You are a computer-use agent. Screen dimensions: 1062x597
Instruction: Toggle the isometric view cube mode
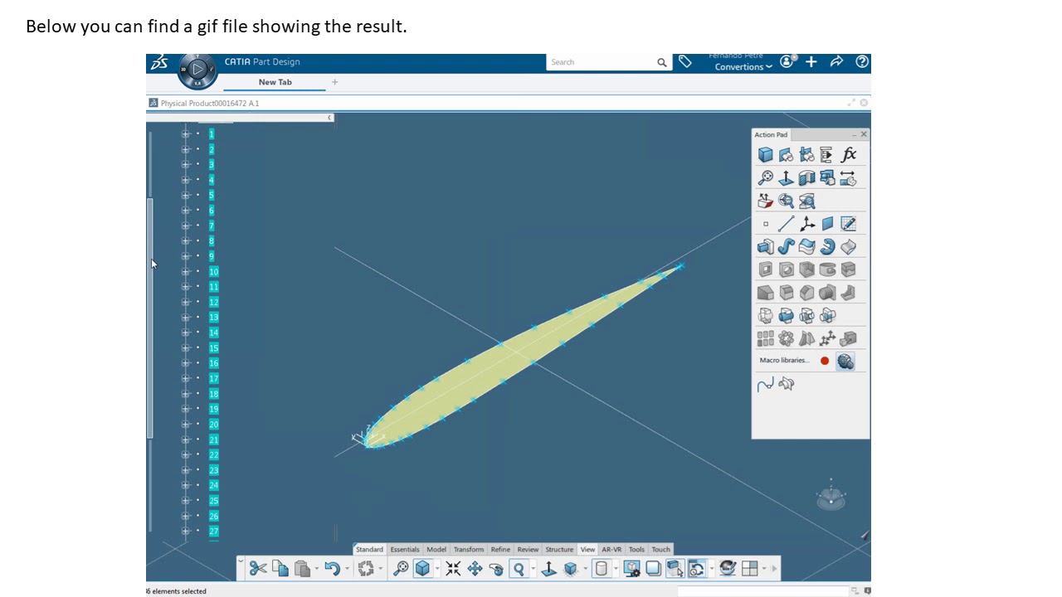click(422, 568)
